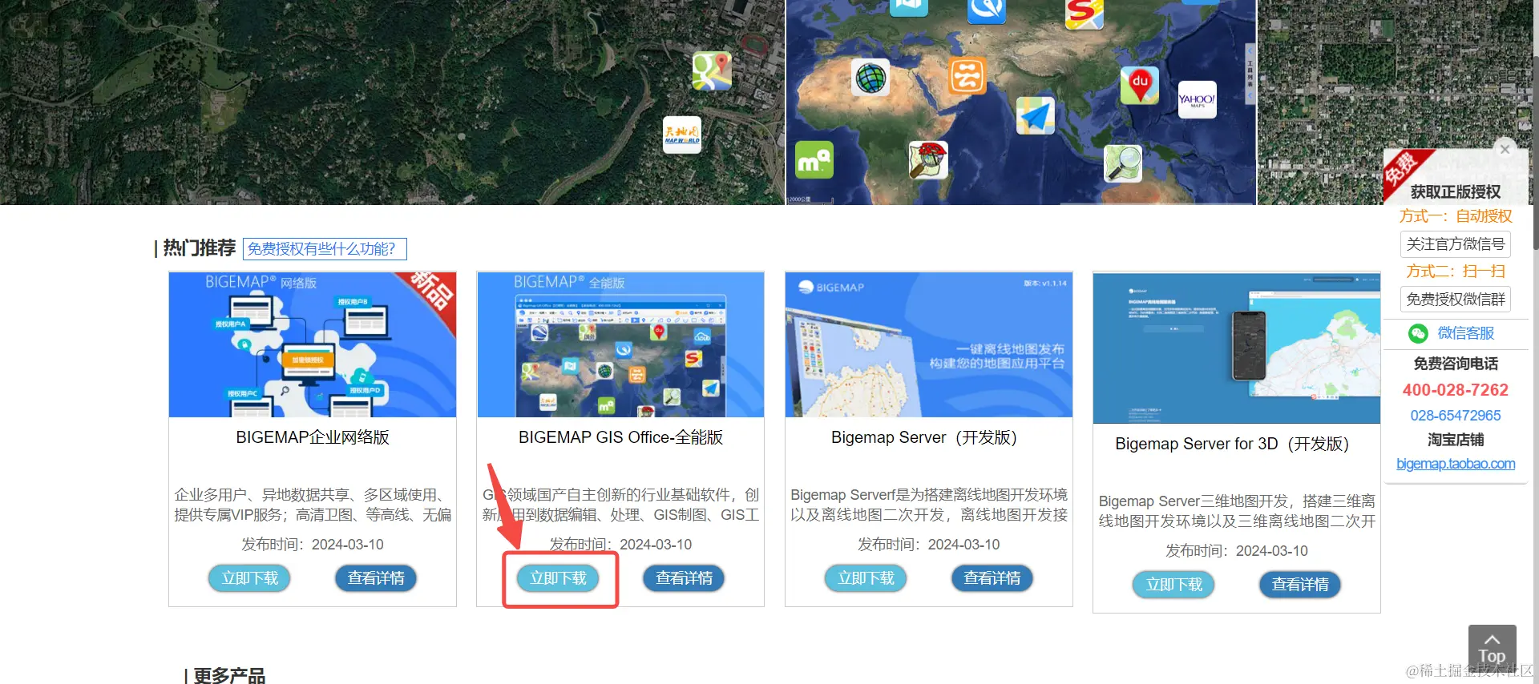
Task: Click the blue paper-plane map icon
Action: 1036,116
